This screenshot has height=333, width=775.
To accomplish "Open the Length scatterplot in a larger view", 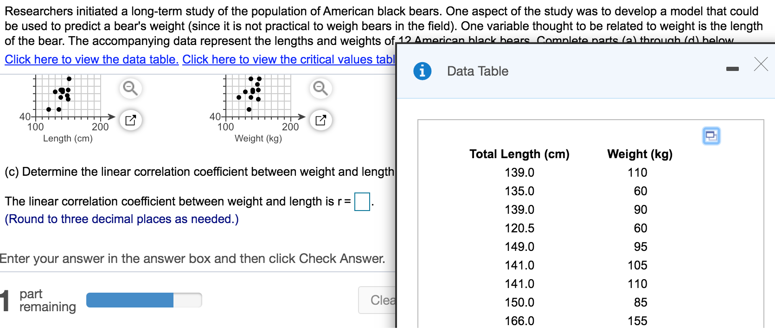I will [x=130, y=120].
